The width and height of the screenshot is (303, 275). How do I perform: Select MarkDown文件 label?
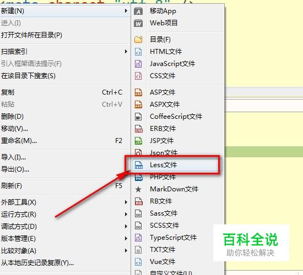pos(174,189)
